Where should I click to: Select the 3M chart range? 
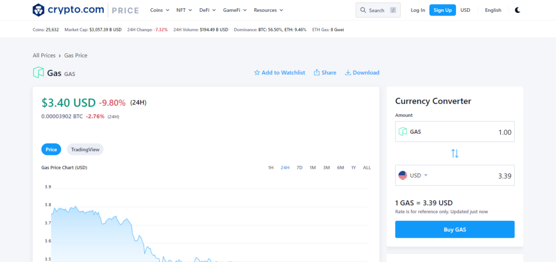coord(326,168)
